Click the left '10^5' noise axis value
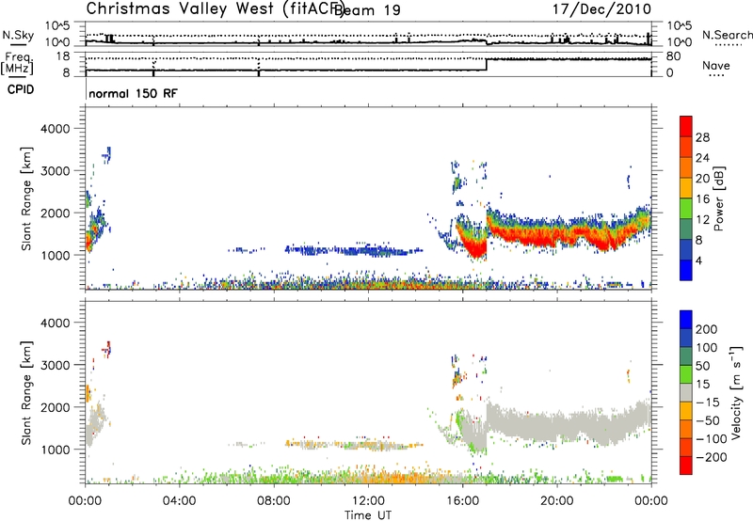The width and height of the screenshot is (753, 521). (x=57, y=25)
